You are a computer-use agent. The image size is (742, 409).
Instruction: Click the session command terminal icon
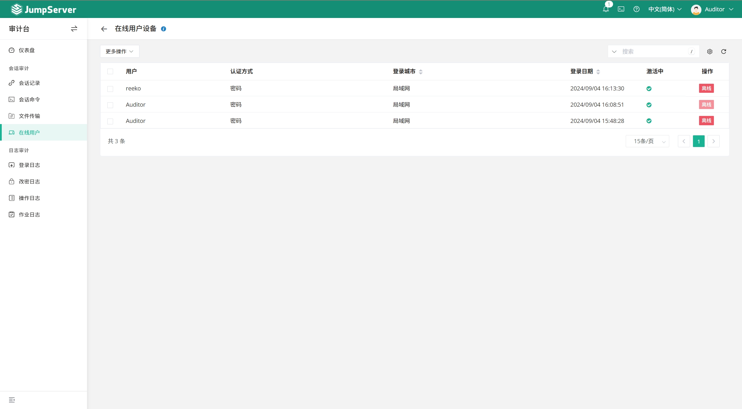(12, 99)
